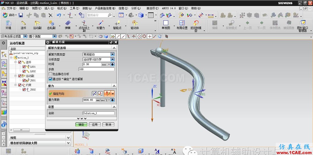
Task: Click the 启动 start button
Action: tap(9, 15)
